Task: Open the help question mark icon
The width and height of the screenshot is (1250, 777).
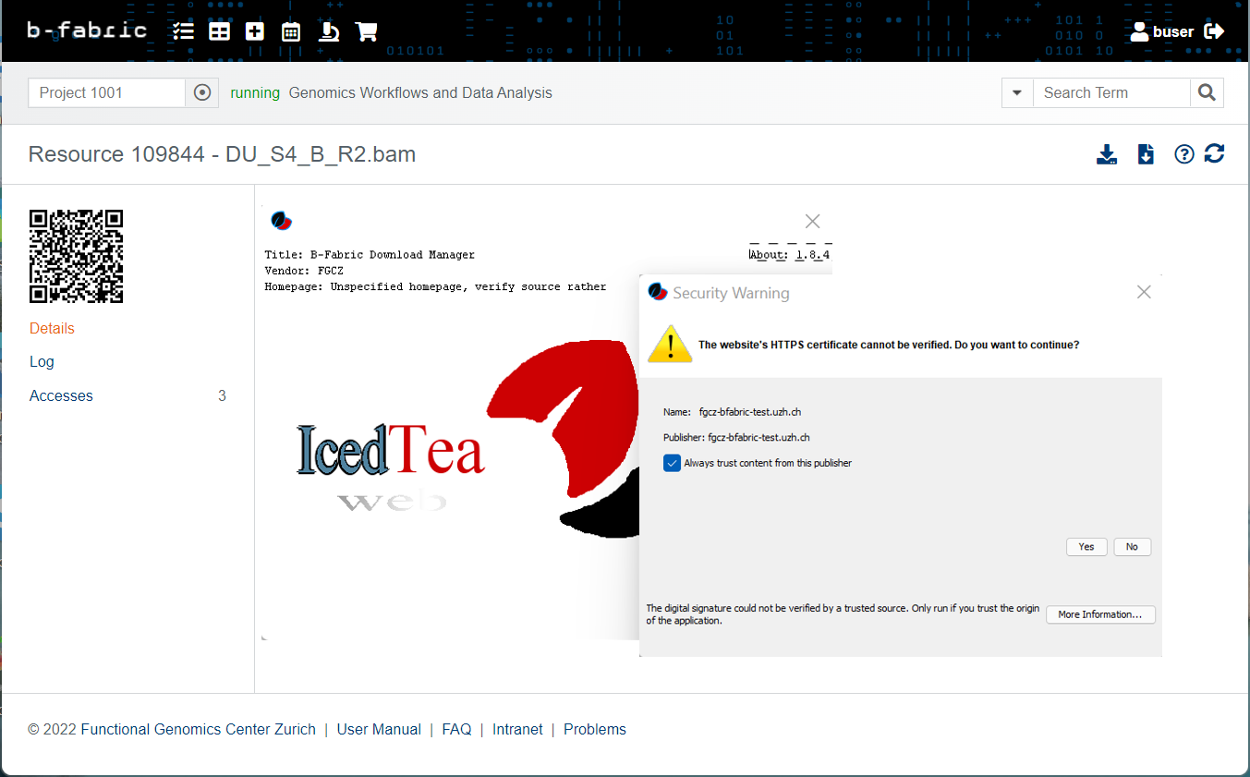Action: click(x=1184, y=154)
